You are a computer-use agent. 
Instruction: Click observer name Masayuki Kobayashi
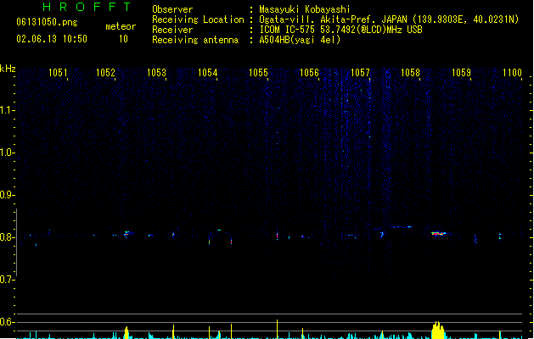tap(305, 9)
